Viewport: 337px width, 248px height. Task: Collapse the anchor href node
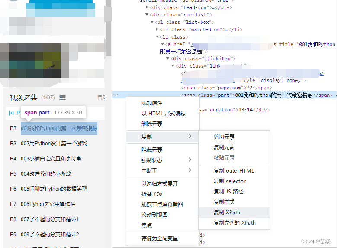163,44
